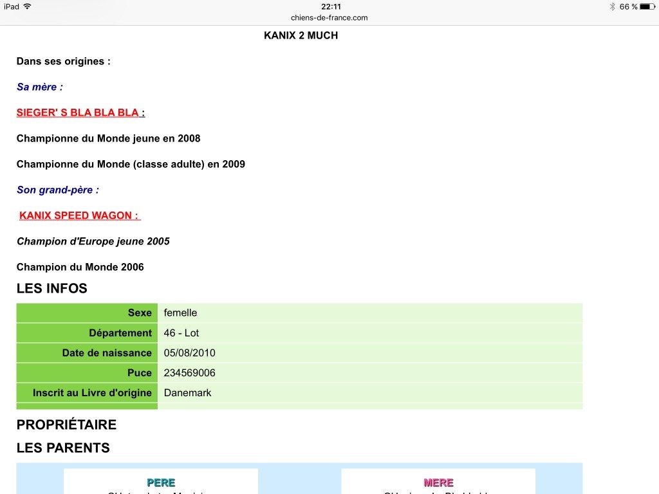Open the SIEGER' S BLA BLA BLA link
This screenshot has height=494, width=659.
coord(78,113)
